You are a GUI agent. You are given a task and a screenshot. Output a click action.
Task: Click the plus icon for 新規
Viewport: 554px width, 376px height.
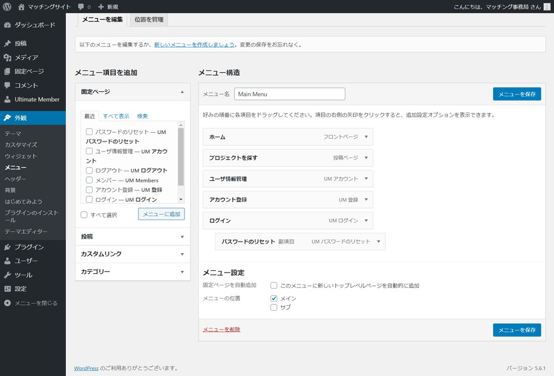[x=101, y=7]
